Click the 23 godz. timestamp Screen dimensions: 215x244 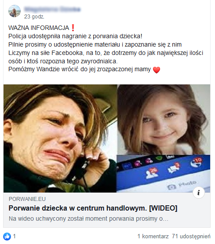(x=34, y=17)
